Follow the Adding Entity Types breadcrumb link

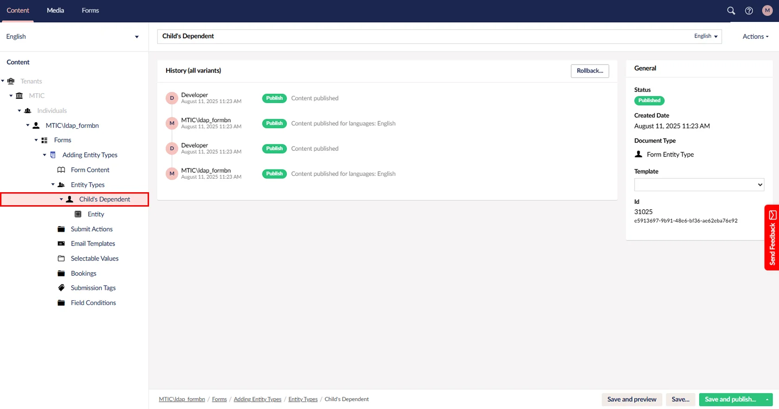point(257,399)
